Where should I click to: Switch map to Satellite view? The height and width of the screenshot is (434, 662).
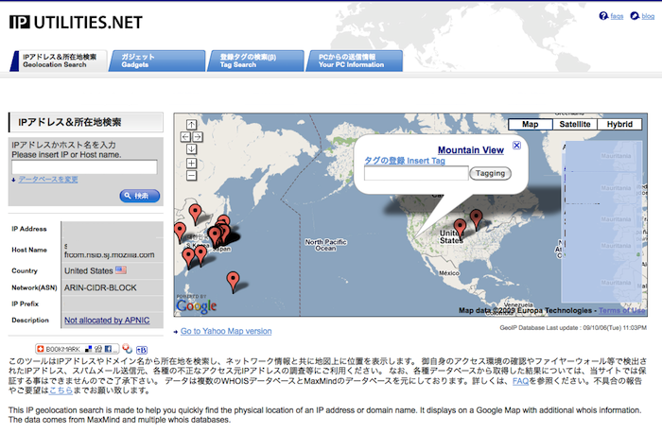575,124
